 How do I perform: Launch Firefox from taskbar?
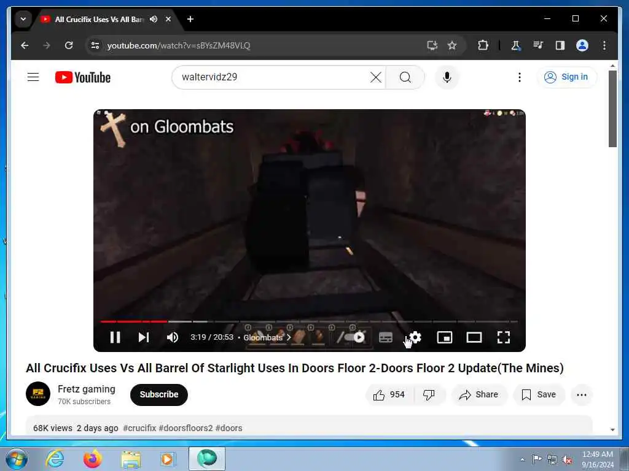point(93,459)
